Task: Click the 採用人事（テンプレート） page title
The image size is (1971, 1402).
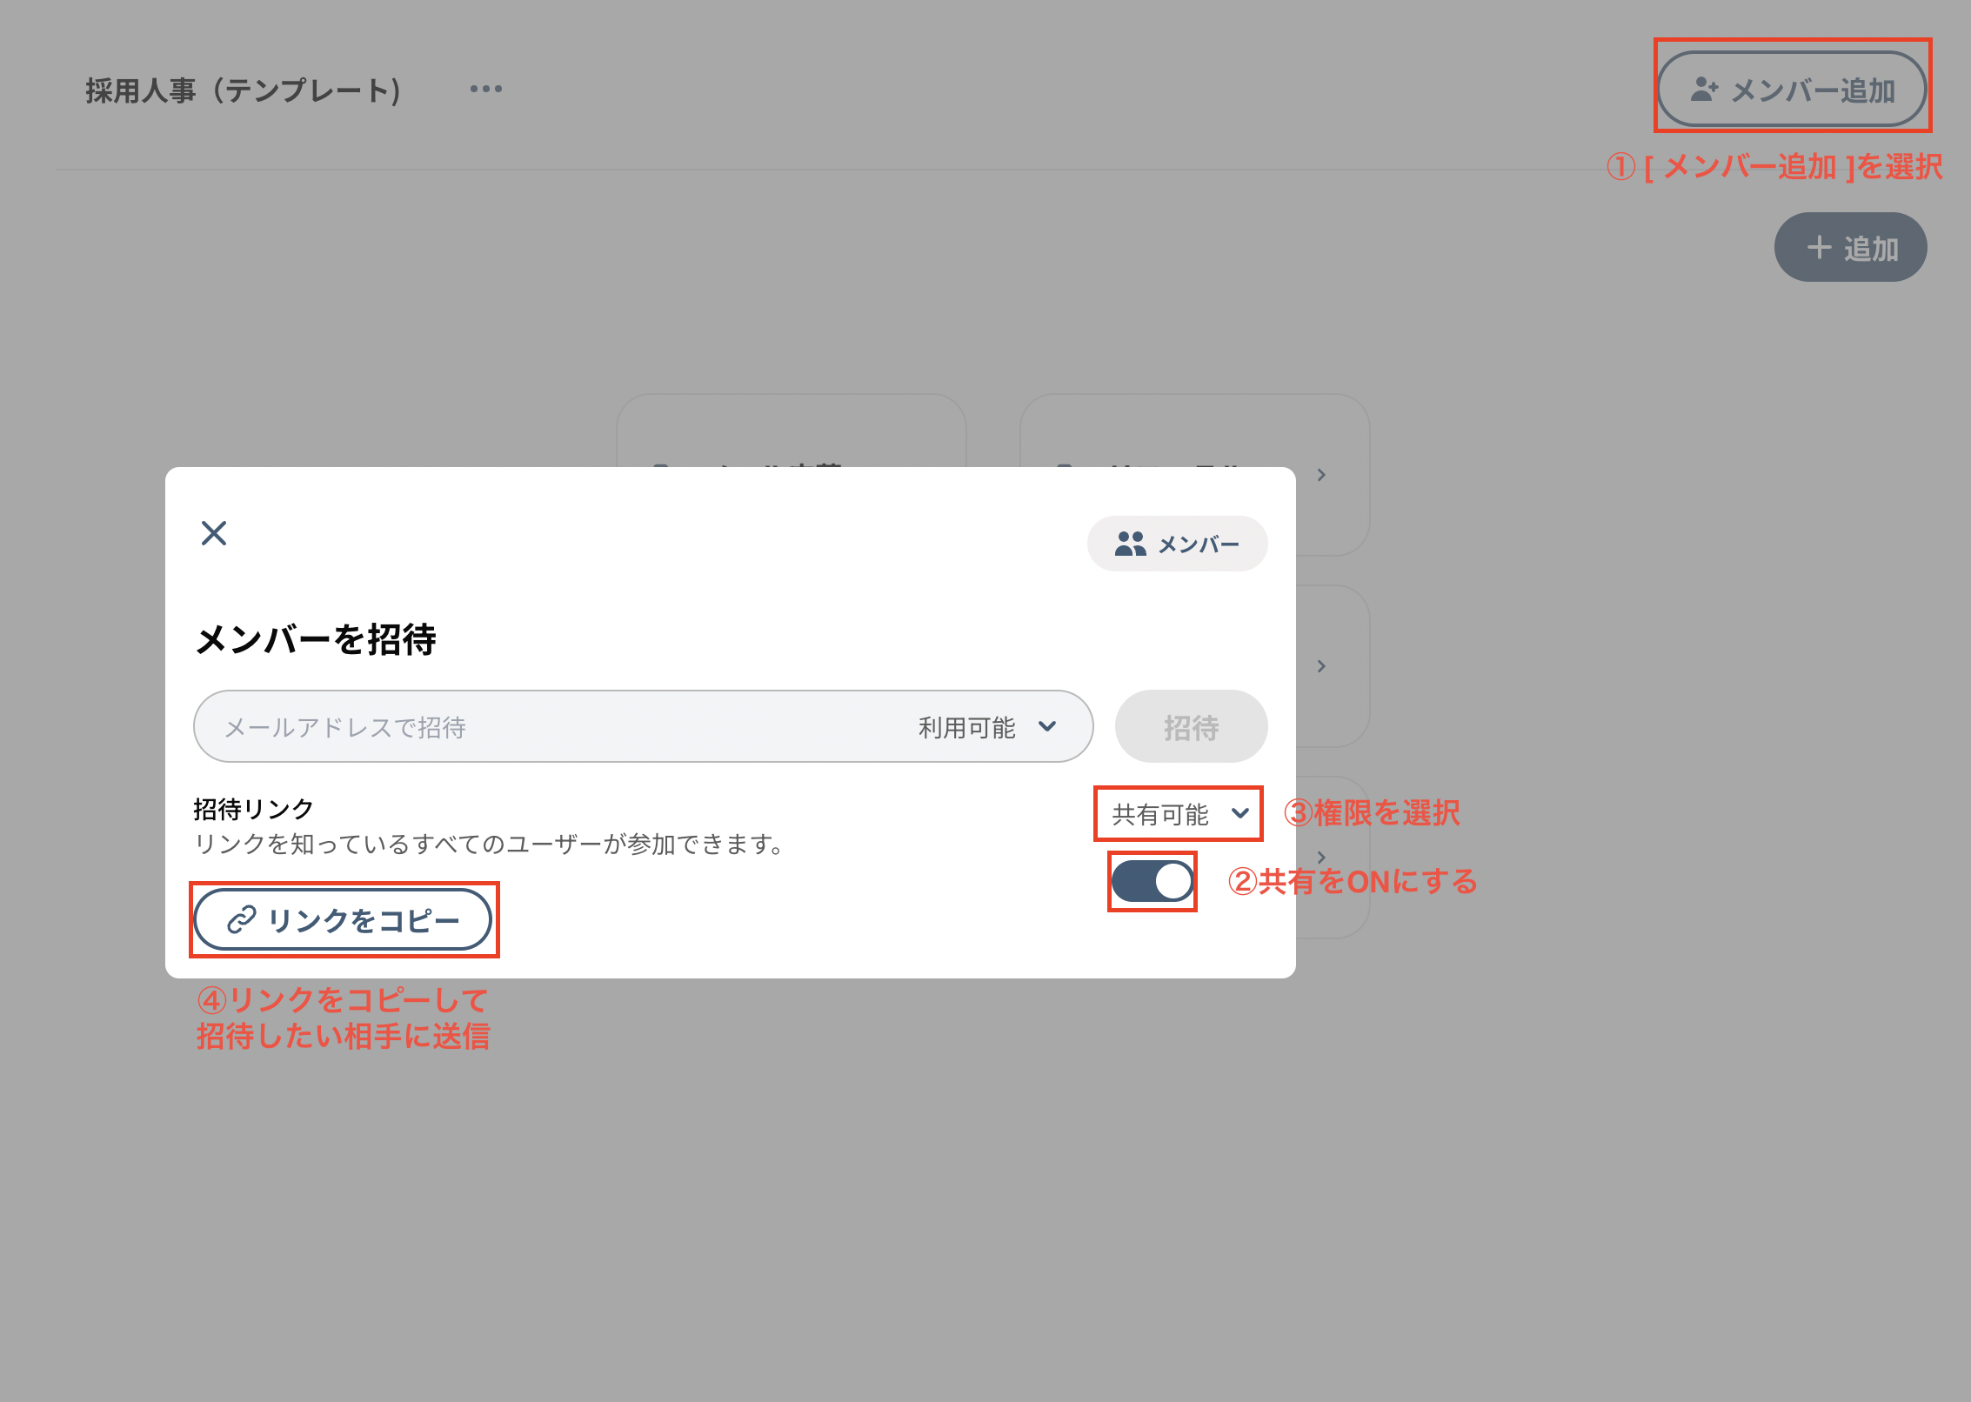Action: [243, 90]
